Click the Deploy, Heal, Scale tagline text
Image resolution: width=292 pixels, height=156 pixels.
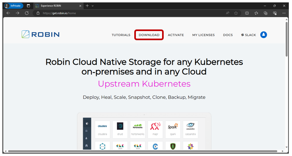144,97
